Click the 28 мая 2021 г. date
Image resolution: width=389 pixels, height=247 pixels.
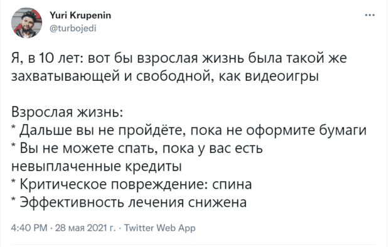[x=85, y=228]
